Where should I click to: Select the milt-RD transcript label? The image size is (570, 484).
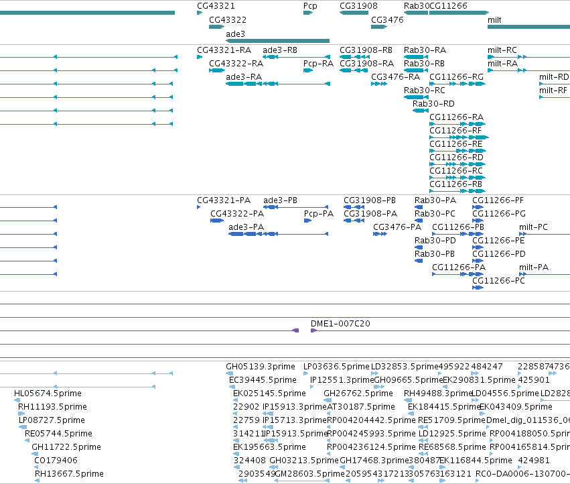pos(554,77)
